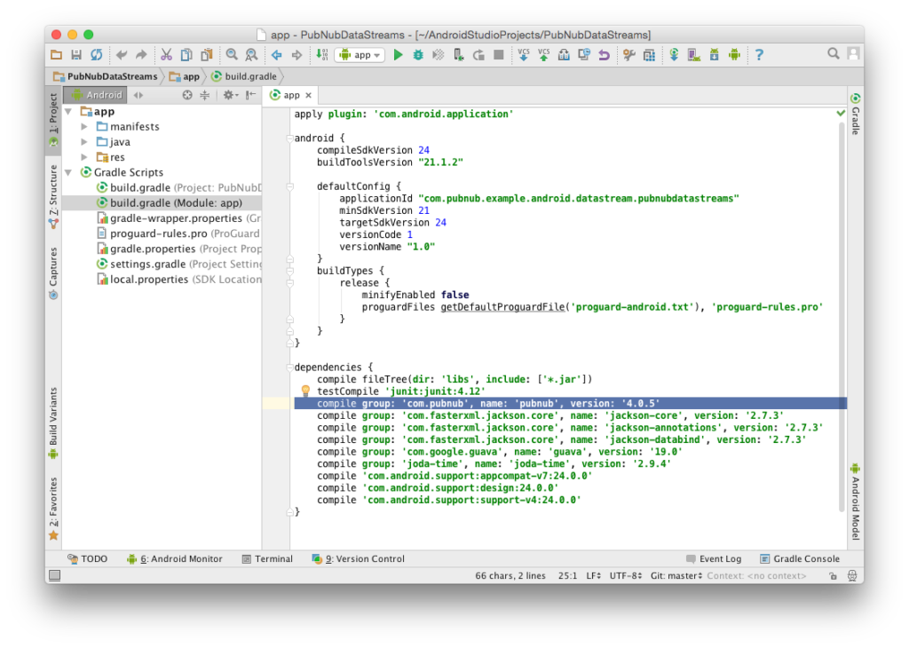Click the Open folder toolbar icon

56,55
